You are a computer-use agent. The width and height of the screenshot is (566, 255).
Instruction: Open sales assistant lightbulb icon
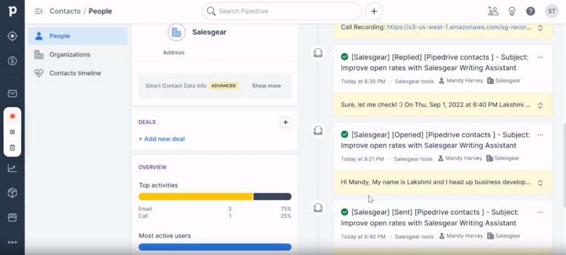tap(512, 11)
